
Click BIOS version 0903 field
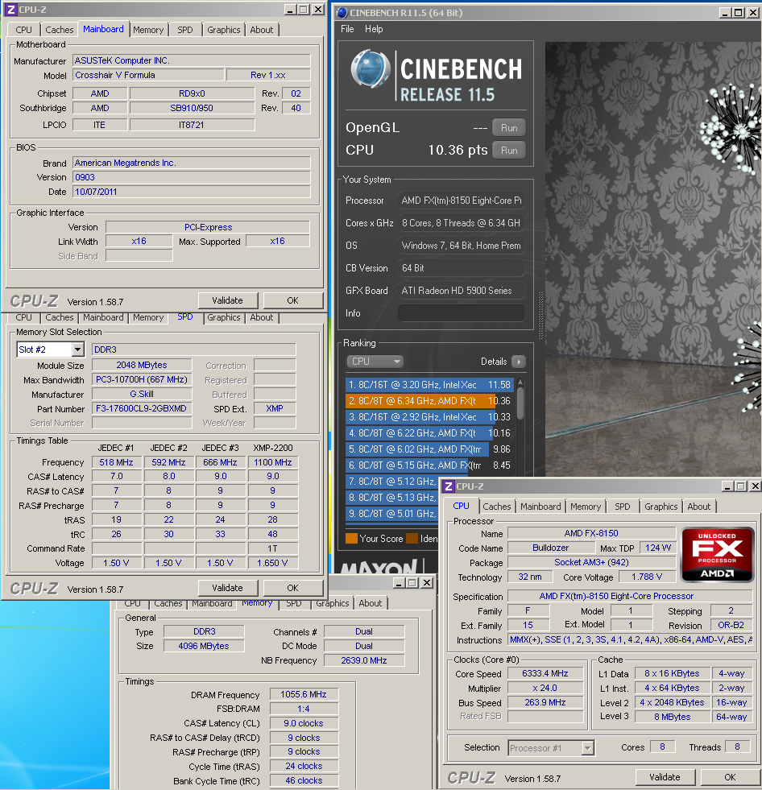point(192,177)
